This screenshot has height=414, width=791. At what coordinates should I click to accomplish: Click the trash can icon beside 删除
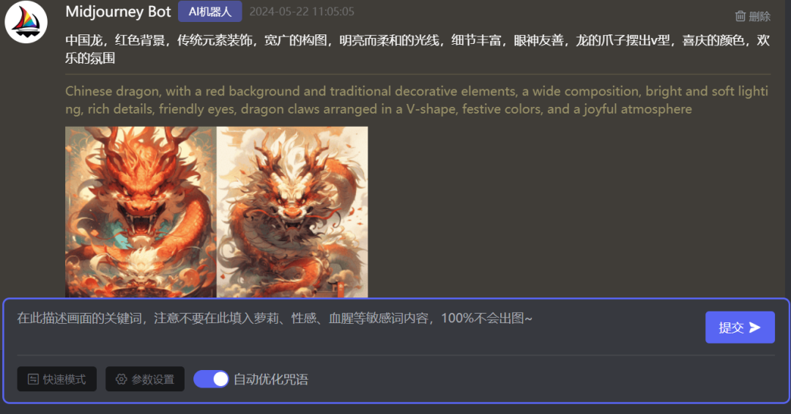740,16
